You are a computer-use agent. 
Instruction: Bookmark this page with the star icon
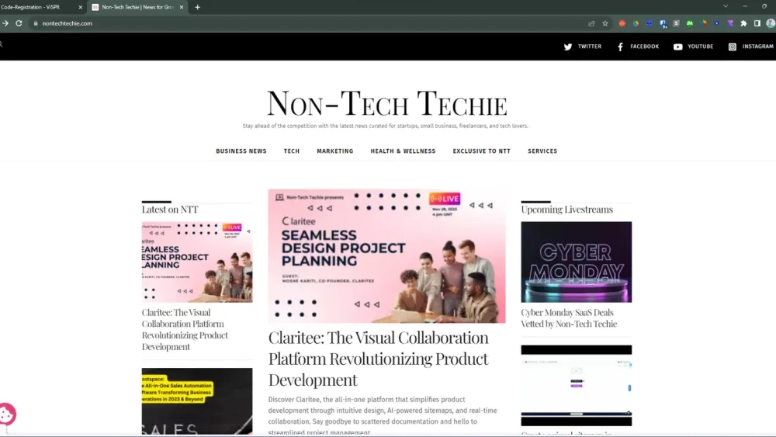tap(605, 23)
